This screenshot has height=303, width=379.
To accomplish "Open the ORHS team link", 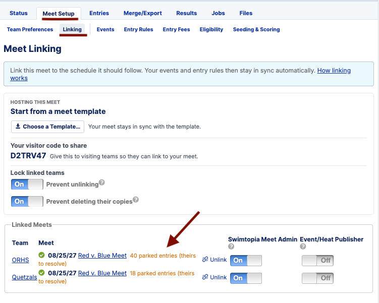I will point(20,260).
